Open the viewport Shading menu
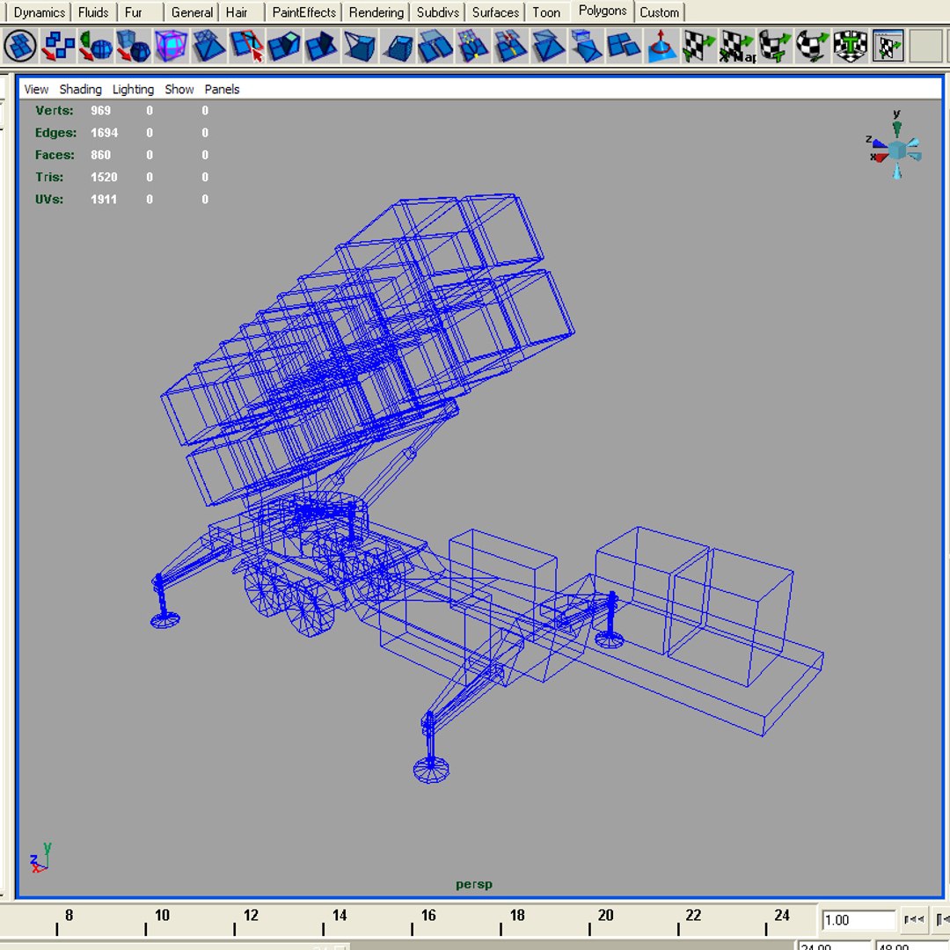 pyautogui.click(x=81, y=90)
